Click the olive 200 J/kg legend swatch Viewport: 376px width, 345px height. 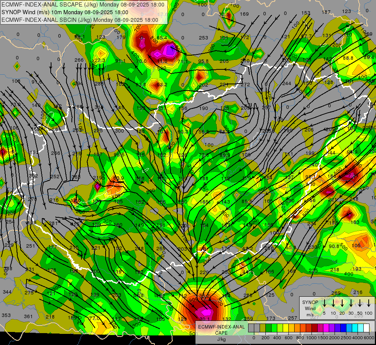coord(263,328)
